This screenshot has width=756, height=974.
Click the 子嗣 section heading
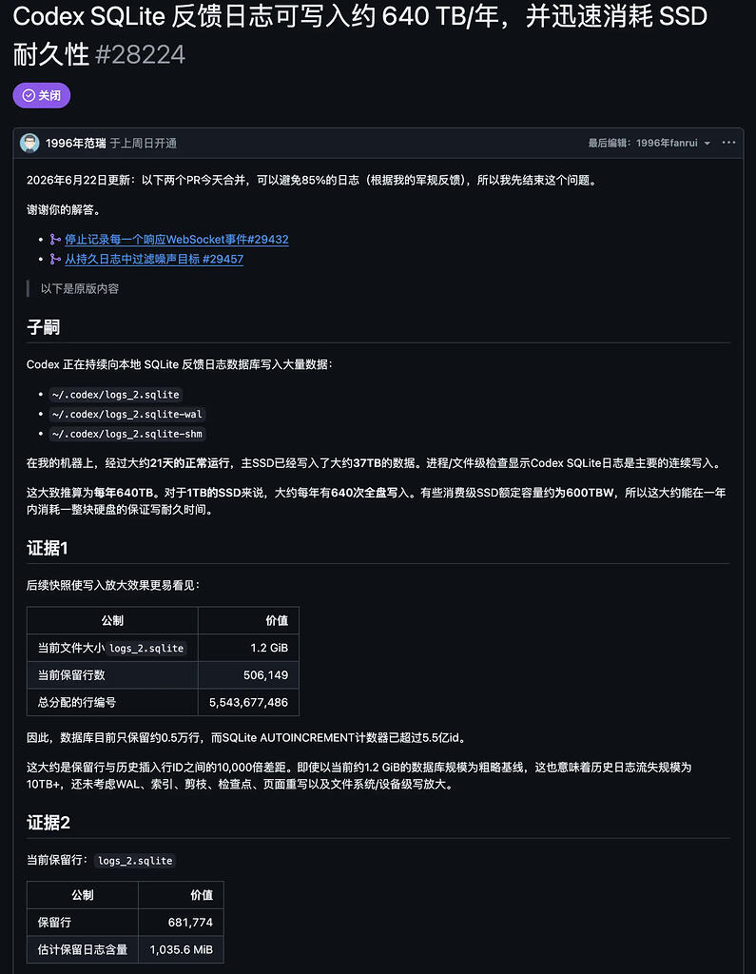tap(44, 327)
